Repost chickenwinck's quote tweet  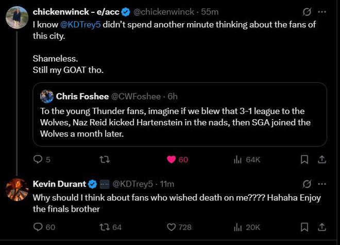click(x=104, y=160)
